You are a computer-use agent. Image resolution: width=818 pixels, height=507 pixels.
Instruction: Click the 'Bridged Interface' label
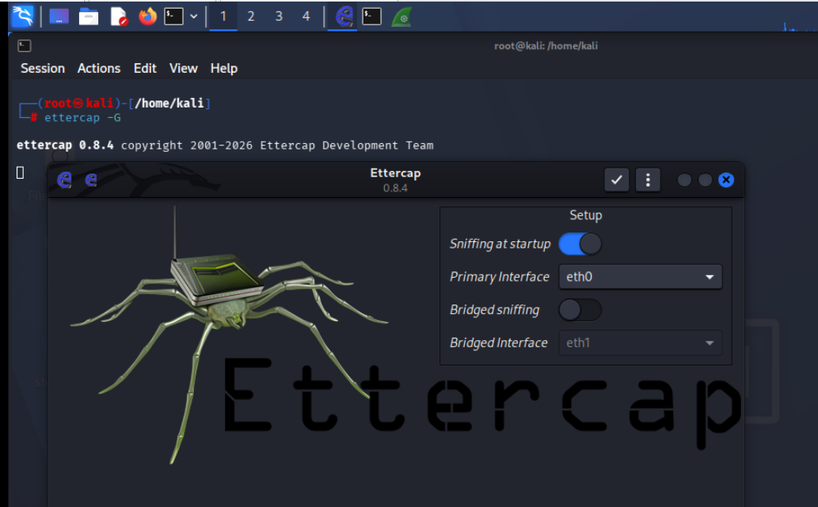499,342
